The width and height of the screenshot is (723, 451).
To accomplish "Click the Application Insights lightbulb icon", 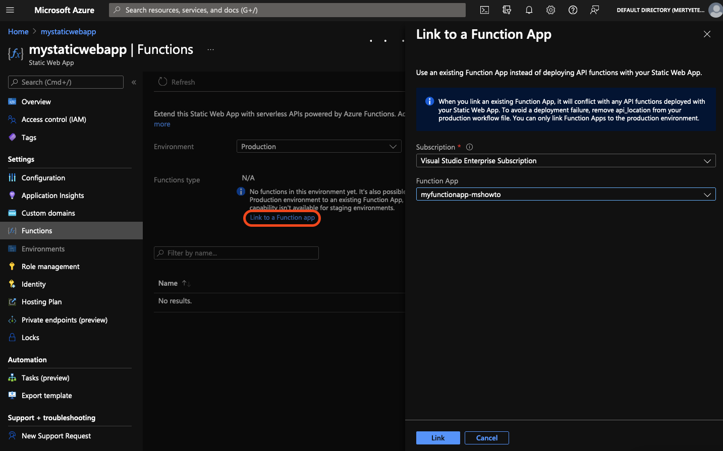I will 12,195.
